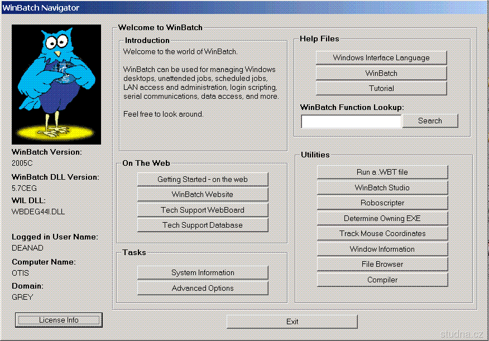Start Track Mouse Coordinates utility
Viewport: 489px width, 341px height.
point(382,233)
